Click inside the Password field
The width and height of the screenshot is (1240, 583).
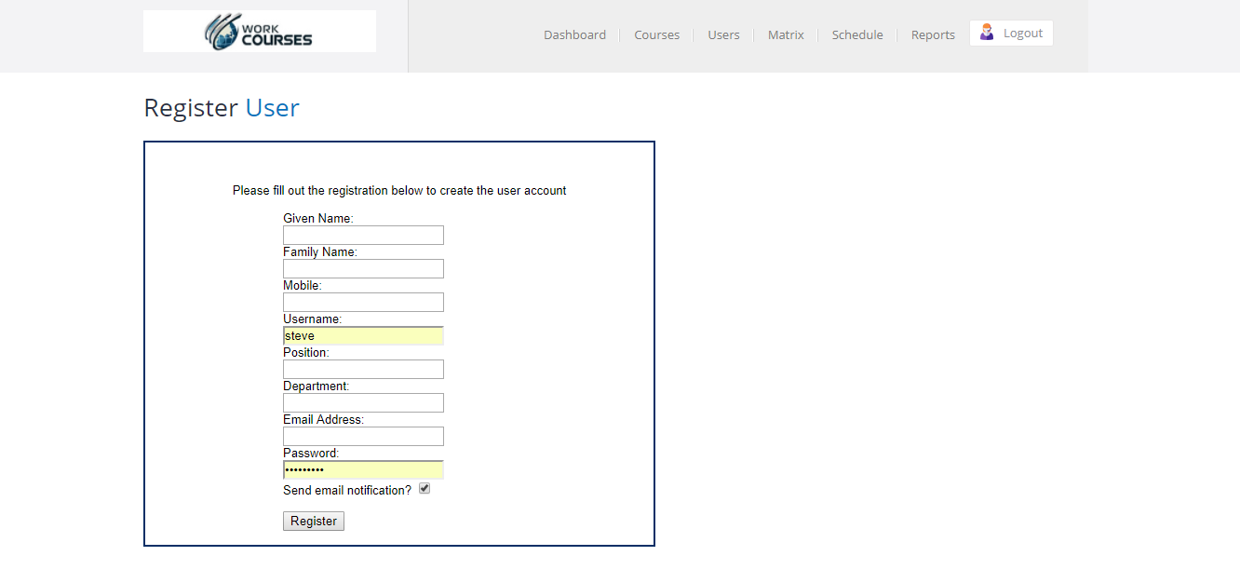tap(363, 470)
